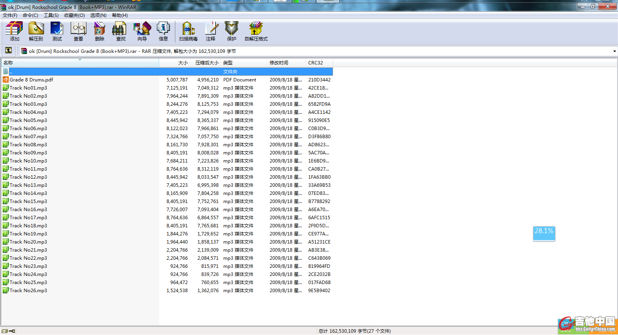Viewport: 618px width, 335px height.
Task: Click the Test (测试) archive icon
Action: [57, 31]
